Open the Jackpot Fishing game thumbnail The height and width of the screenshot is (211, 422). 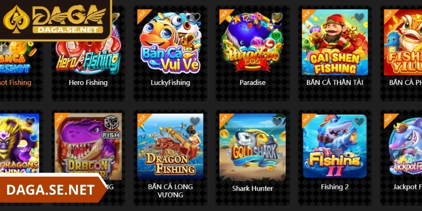[x=403, y=146]
